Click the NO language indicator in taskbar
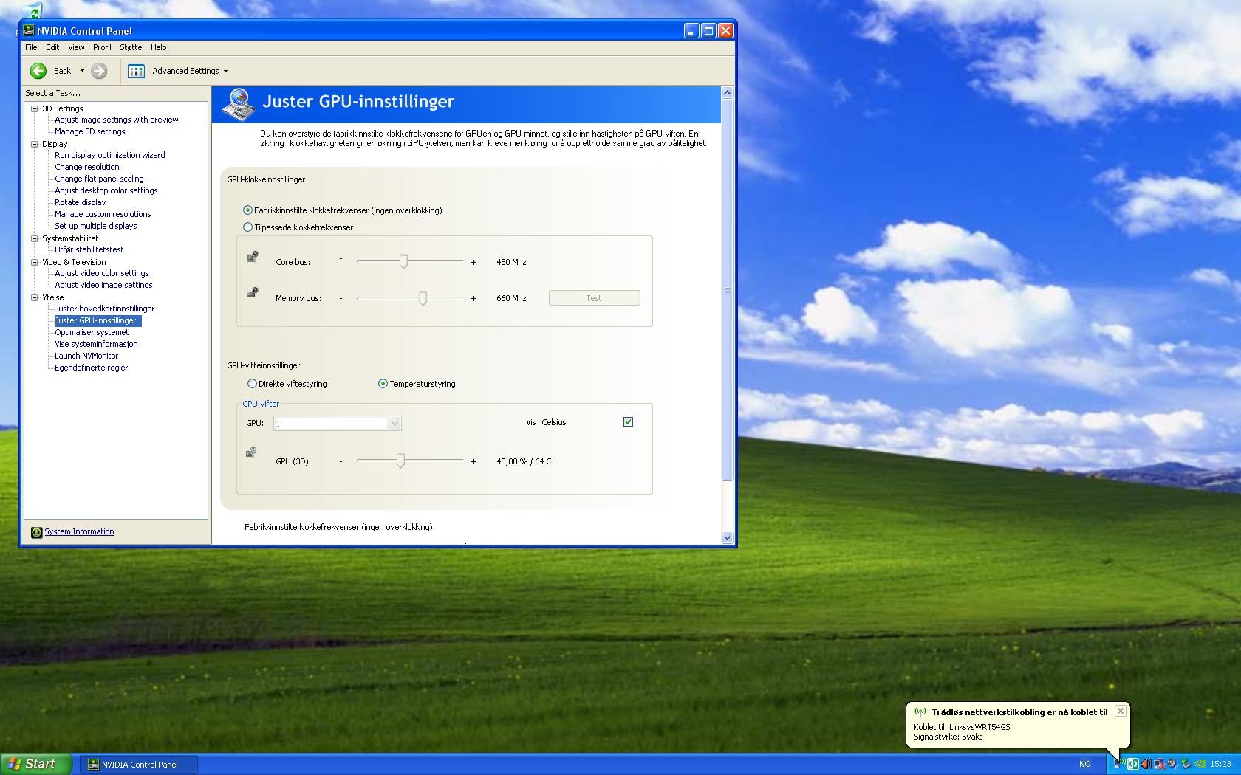The height and width of the screenshot is (775, 1241). [x=1084, y=764]
